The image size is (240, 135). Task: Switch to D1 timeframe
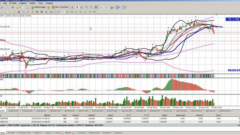[x=85, y=12]
